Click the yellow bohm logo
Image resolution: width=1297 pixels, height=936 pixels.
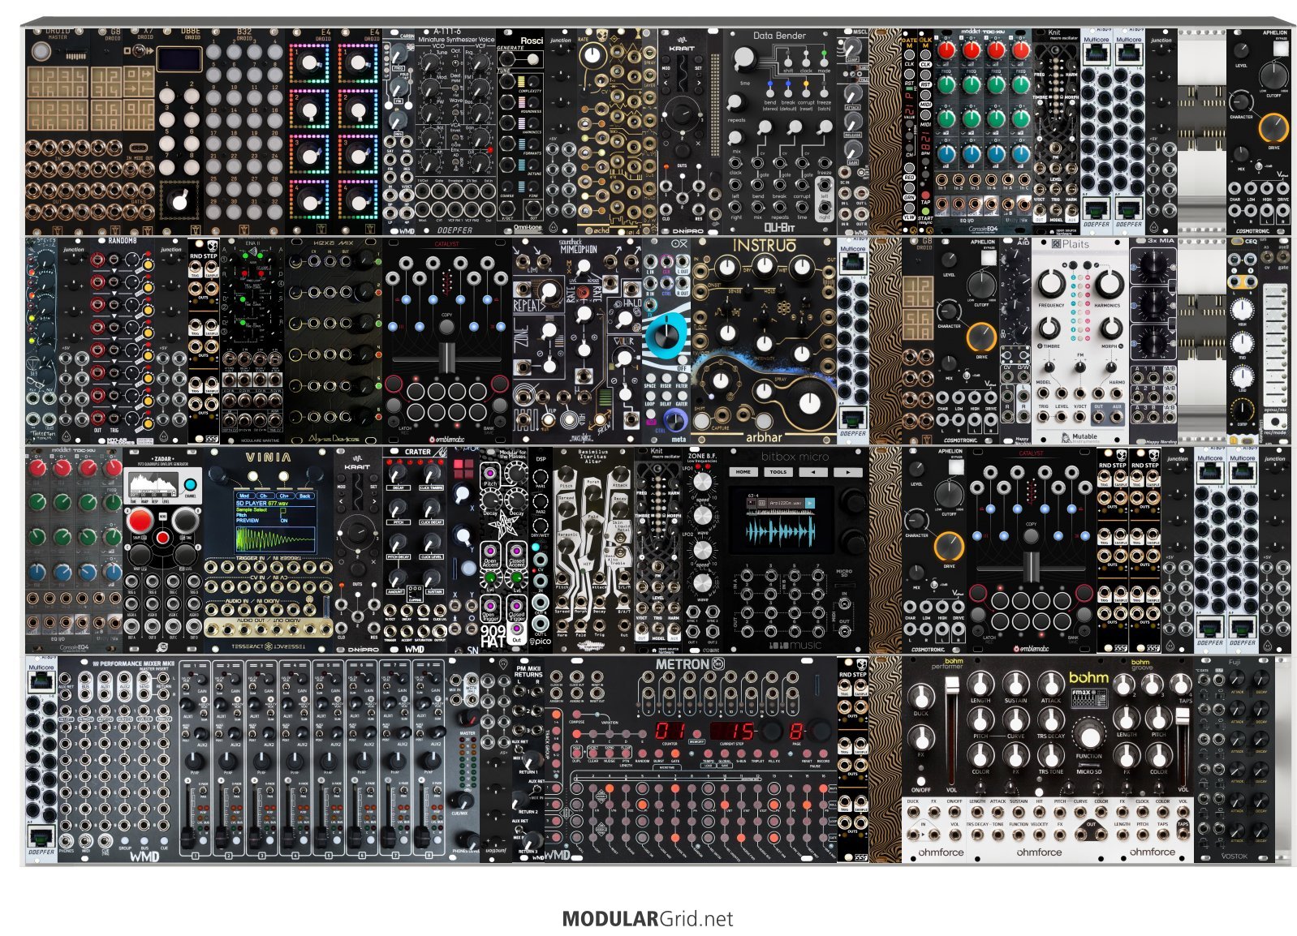coord(1088,677)
